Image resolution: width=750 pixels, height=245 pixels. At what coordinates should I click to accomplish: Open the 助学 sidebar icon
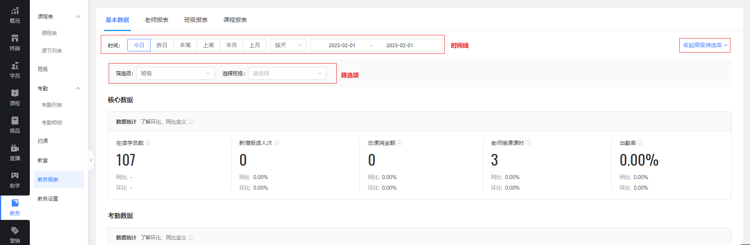[15, 180]
